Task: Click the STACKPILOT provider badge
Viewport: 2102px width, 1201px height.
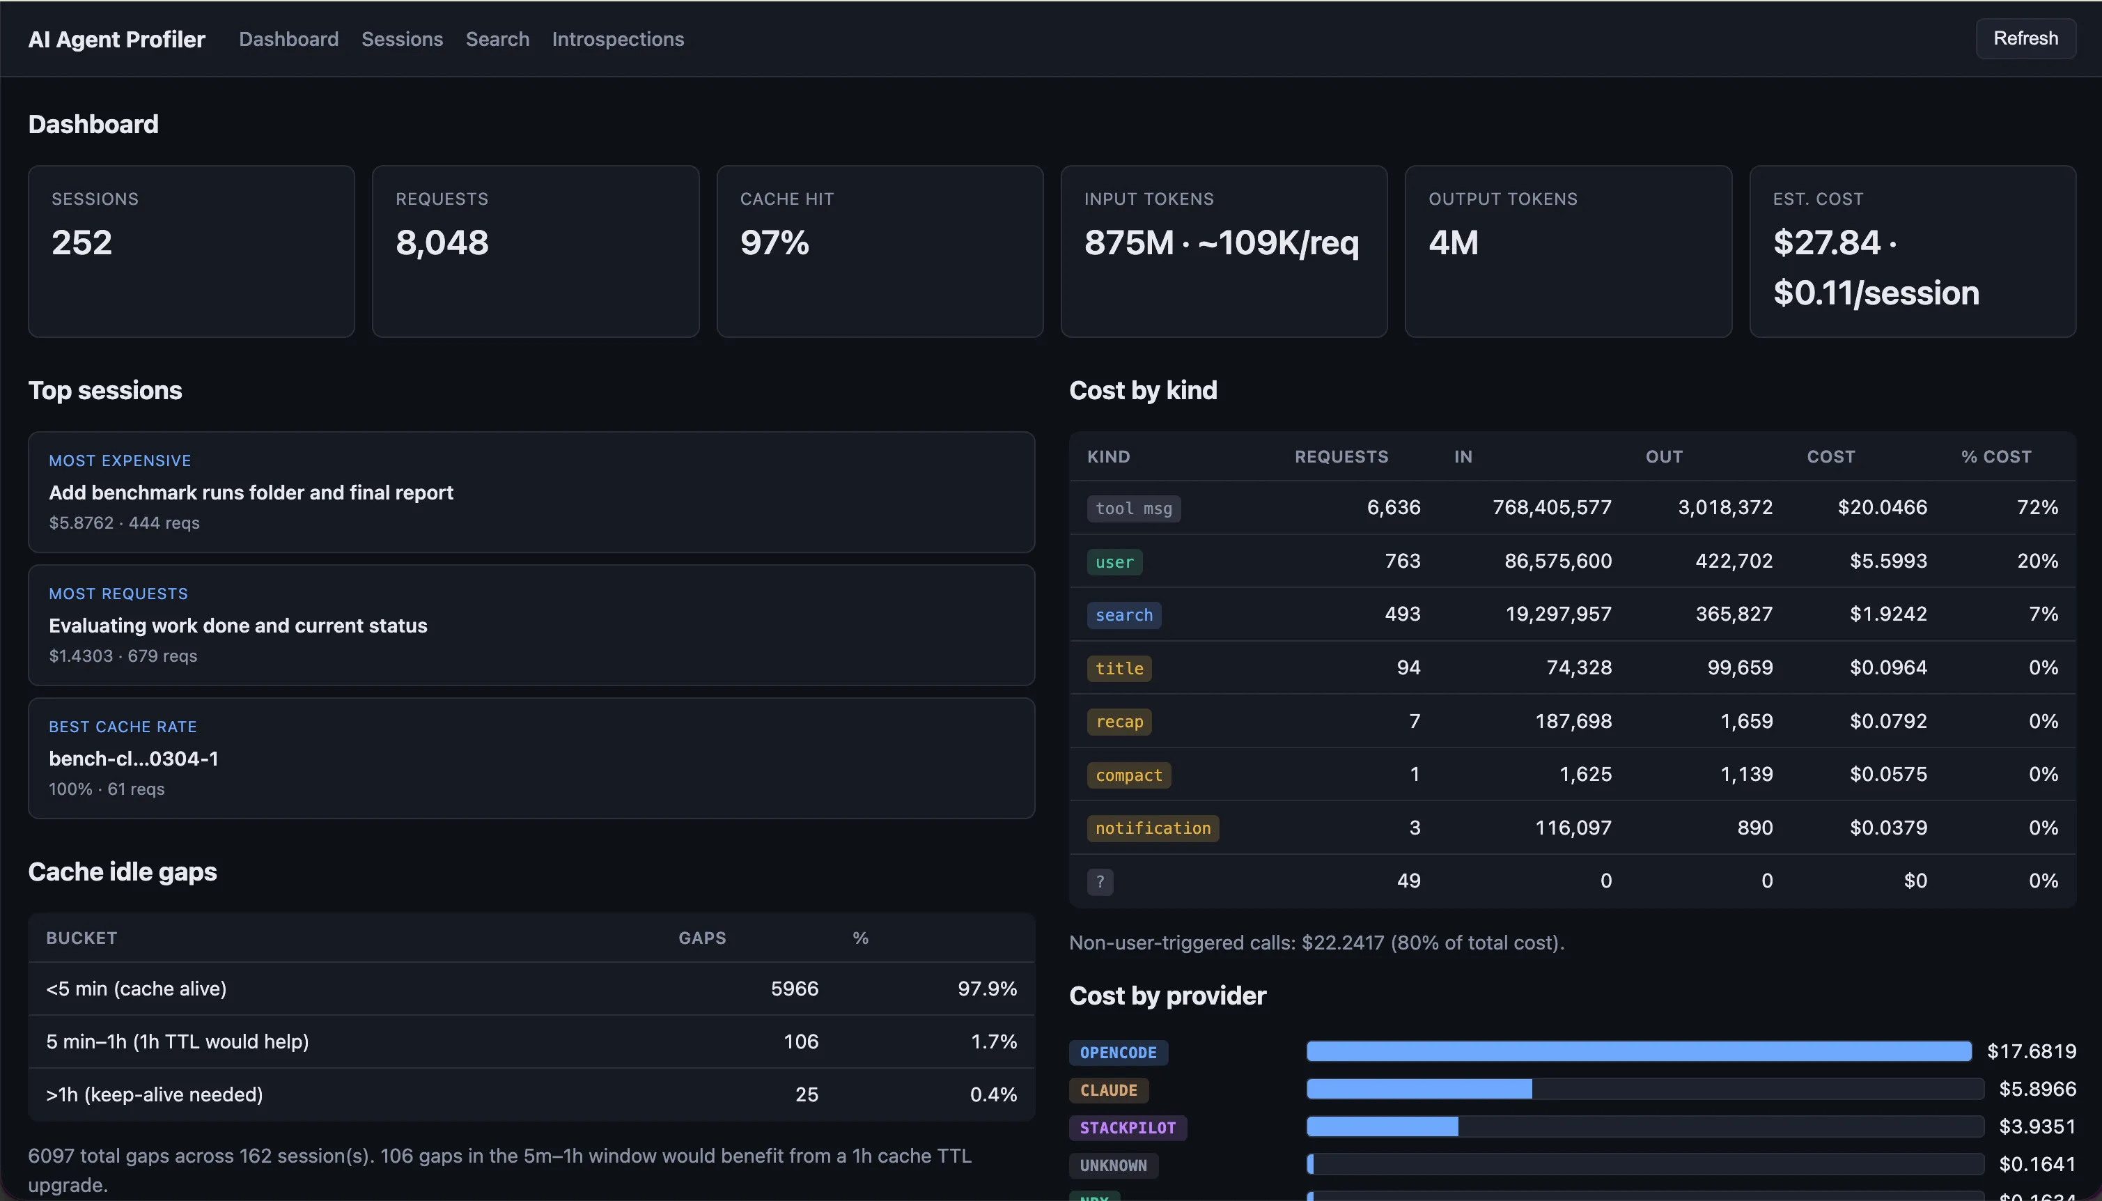Action: coord(1128,1128)
